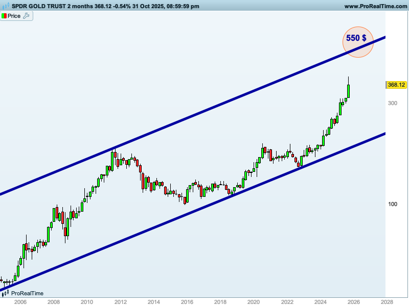The height and width of the screenshot is (306, 409).
Task: Click the wrench settings icon beside Price
Action: [x=27, y=16]
